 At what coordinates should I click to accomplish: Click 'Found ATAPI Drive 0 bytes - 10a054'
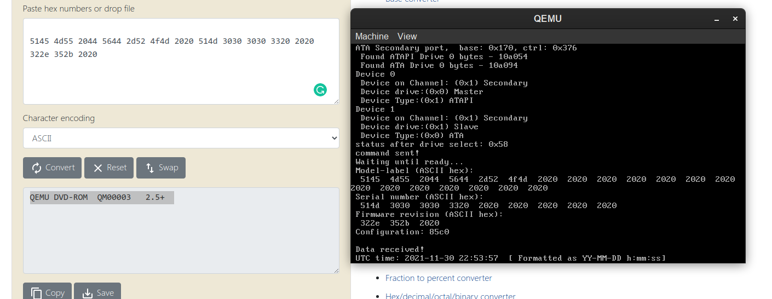pos(444,56)
